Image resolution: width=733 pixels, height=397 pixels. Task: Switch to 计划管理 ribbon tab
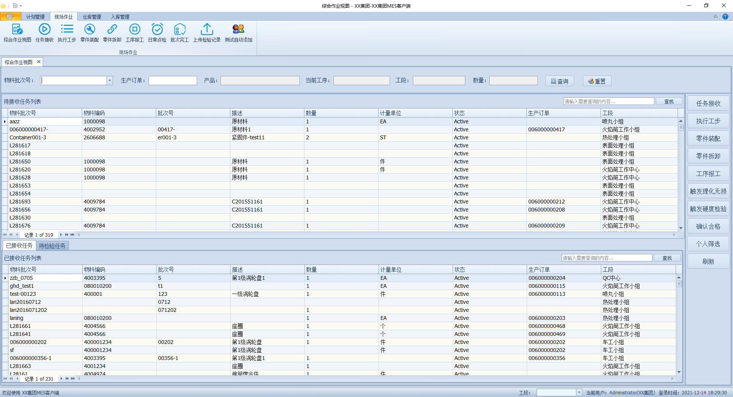point(36,17)
